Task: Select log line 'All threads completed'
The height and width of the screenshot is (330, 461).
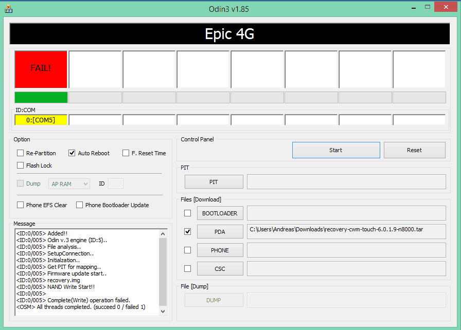Action: pyautogui.click(x=81, y=307)
